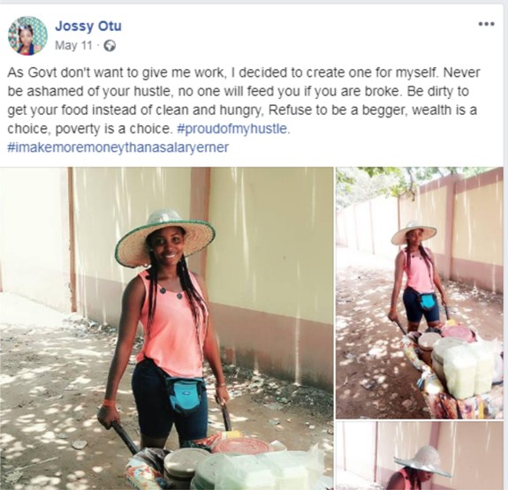Viewport: 508px width, 490px height.
Task: Open Jossy Otu's profile picture
Action: (x=27, y=35)
